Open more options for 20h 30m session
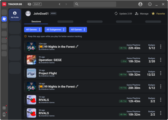The width and height of the screenshot is (168, 120). point(161,87)
